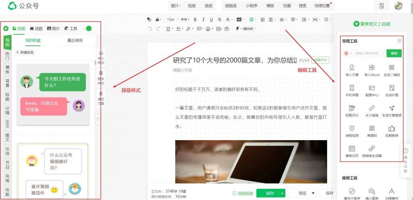Click the redo arrow icon

(158, 29)
